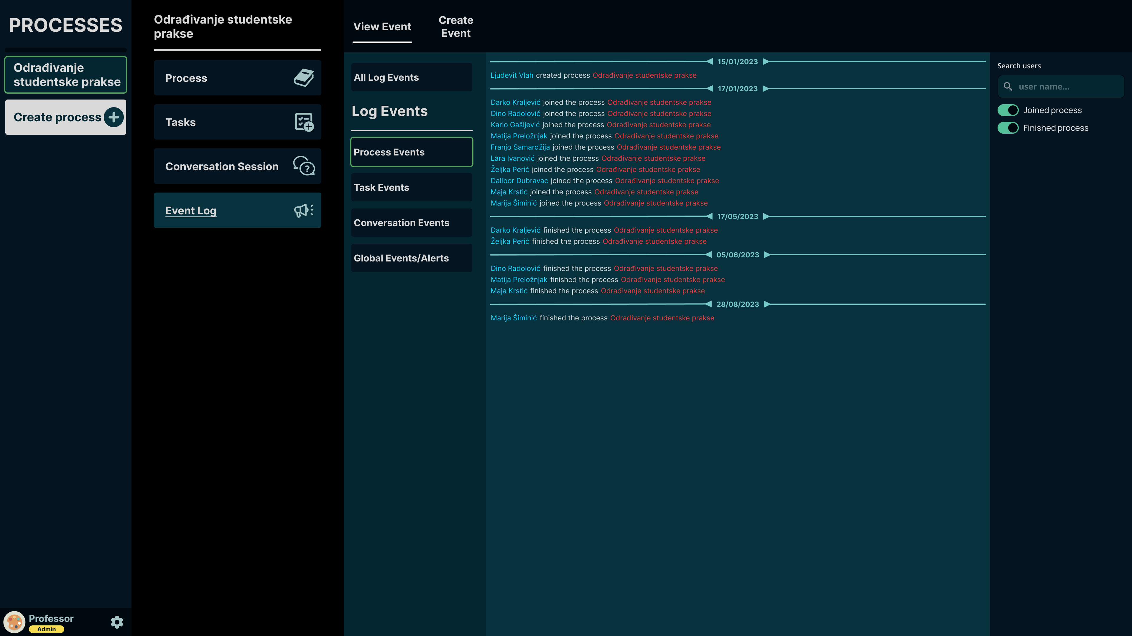This screenshot has height=636, width=1132.
Task: Open Global Events/Alerts section
Action: [411, 258]
